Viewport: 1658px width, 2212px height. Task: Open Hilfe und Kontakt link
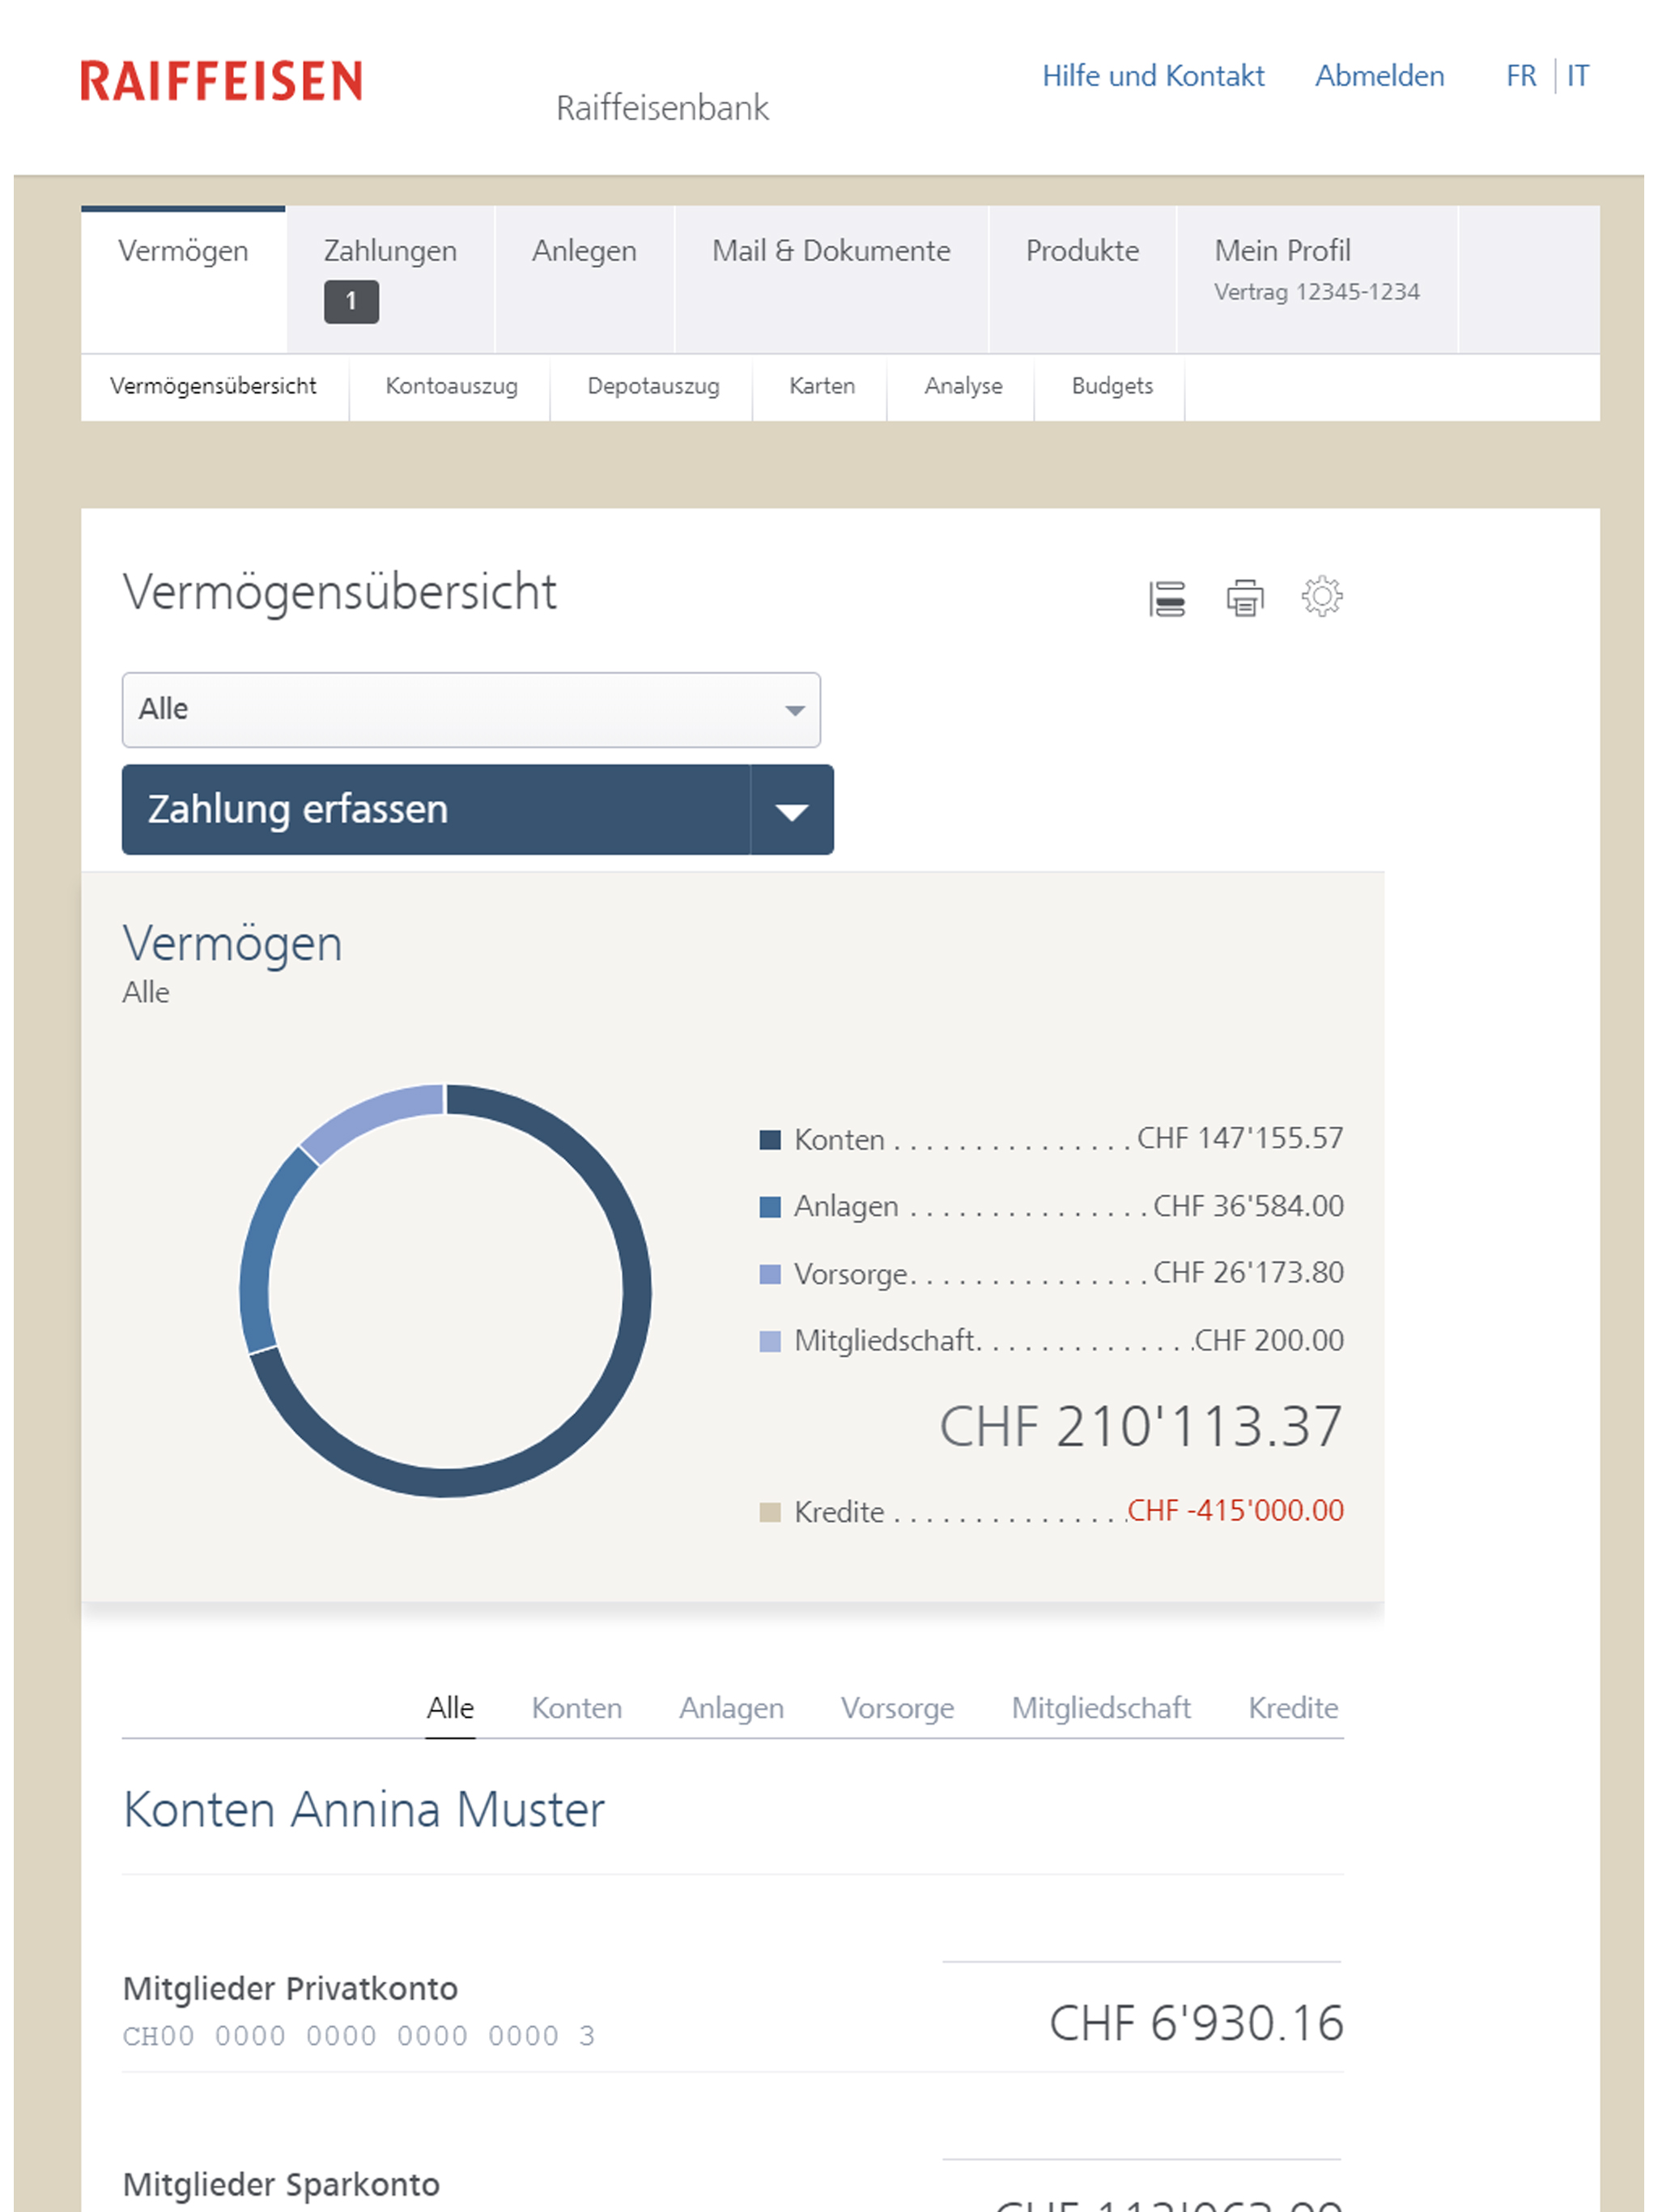pyautogui.click(x=1153, y=76)
